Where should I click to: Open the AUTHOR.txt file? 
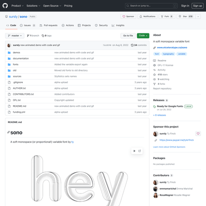tap(19, 88)
